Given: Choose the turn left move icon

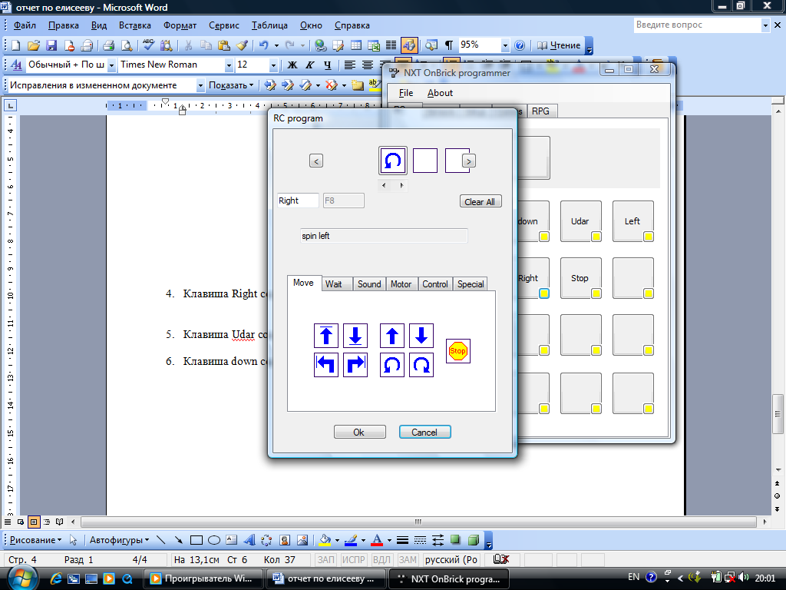Looking at the screenshot, I should click(325, 365).
